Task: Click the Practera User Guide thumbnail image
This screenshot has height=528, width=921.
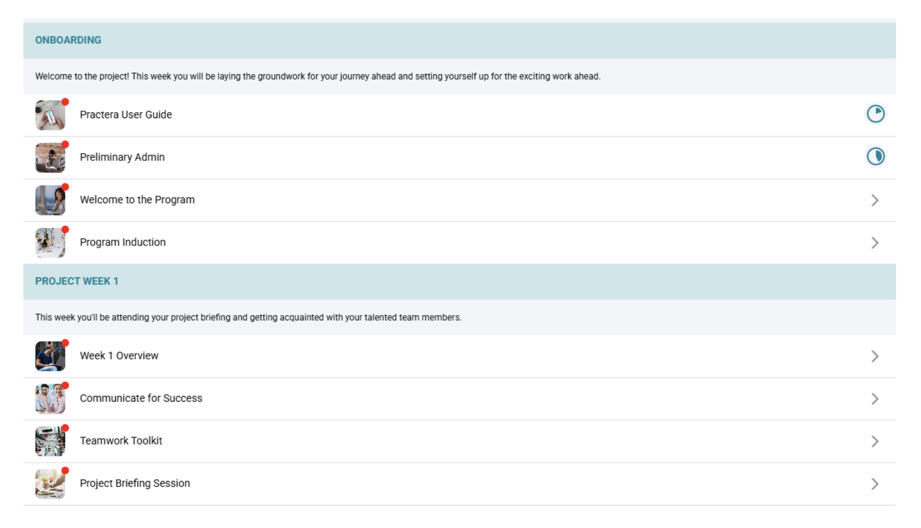Action: point(50,115)
